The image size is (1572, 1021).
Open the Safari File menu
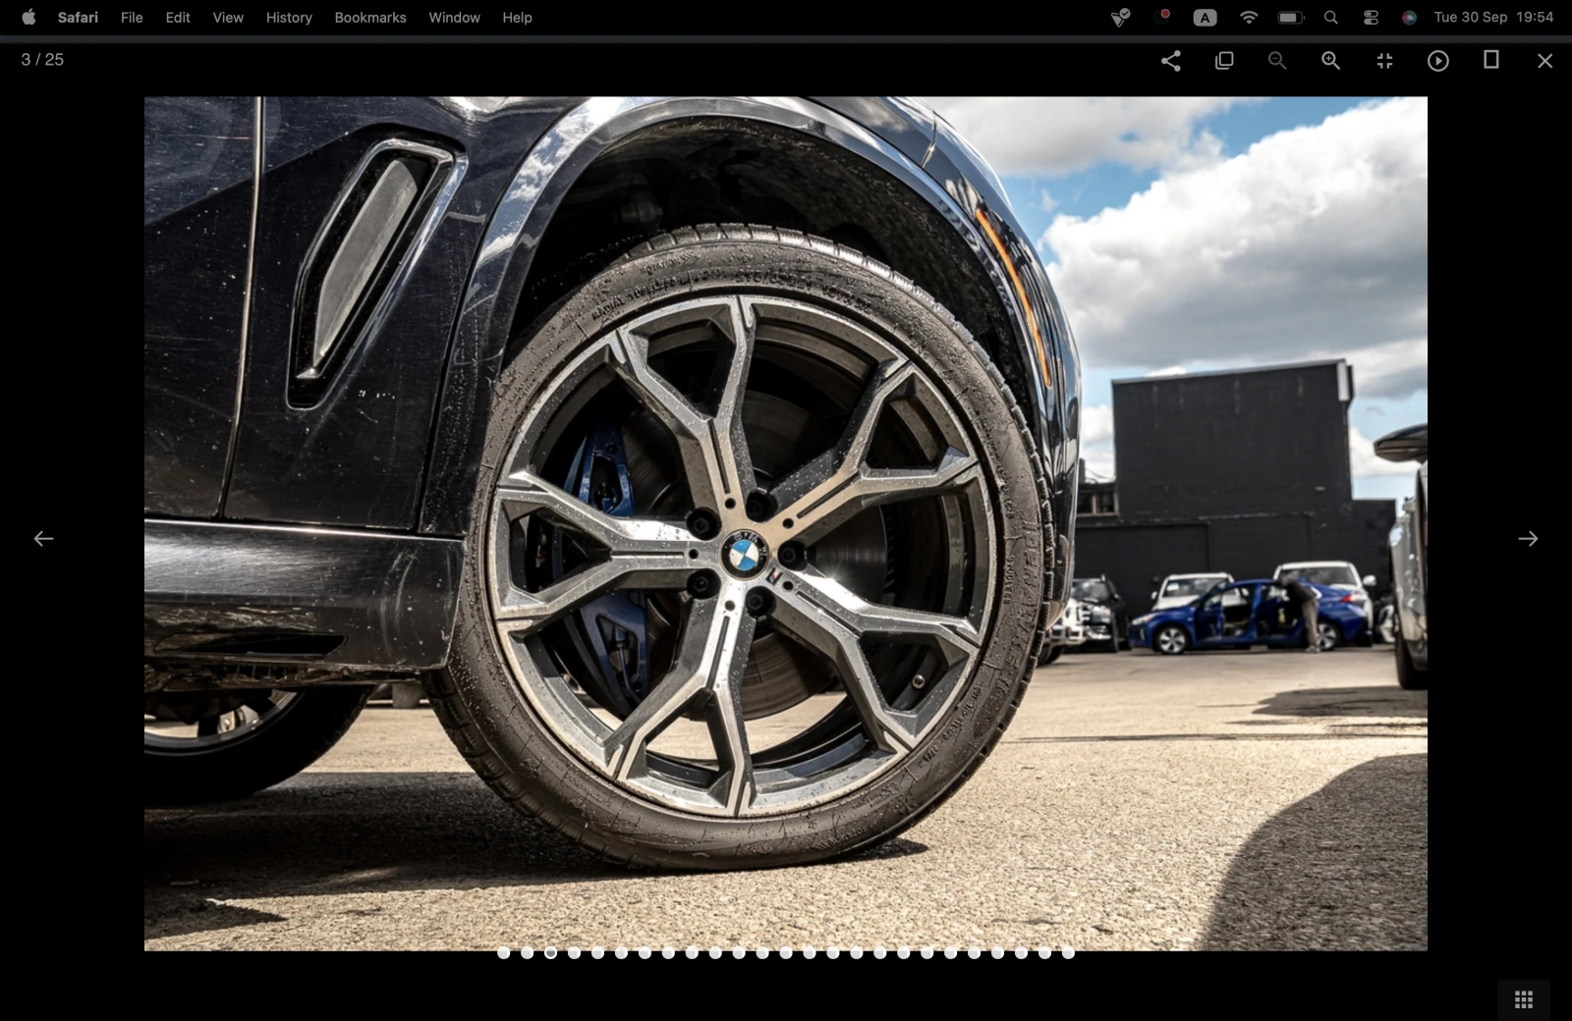[132, 18]
